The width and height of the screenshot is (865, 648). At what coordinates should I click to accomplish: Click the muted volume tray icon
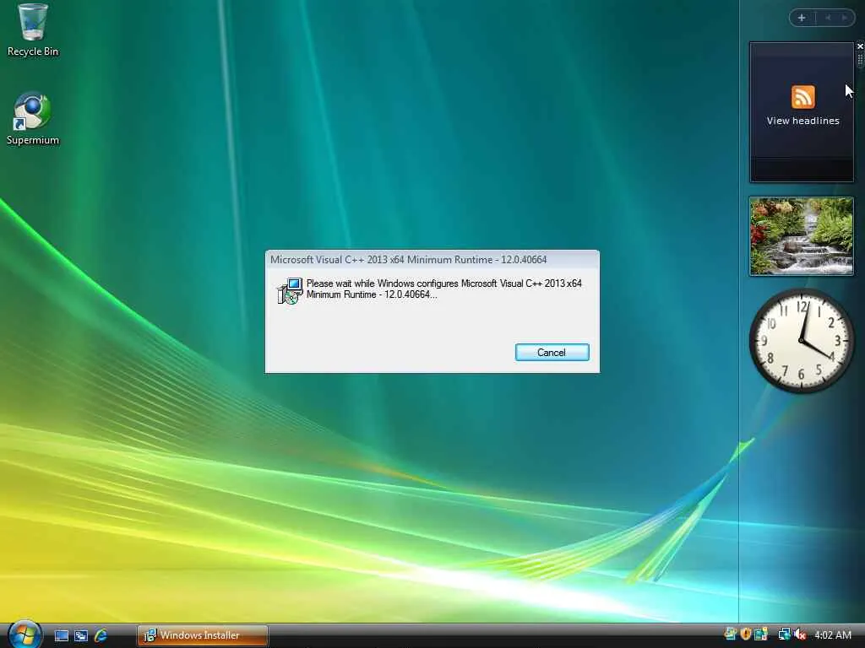[x=799, y=634]
